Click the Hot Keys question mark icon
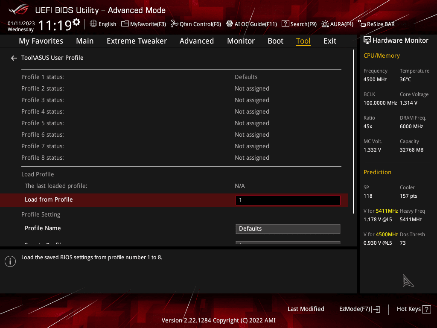437x328 pixels. pyautogui.click(x=426, y=309)
